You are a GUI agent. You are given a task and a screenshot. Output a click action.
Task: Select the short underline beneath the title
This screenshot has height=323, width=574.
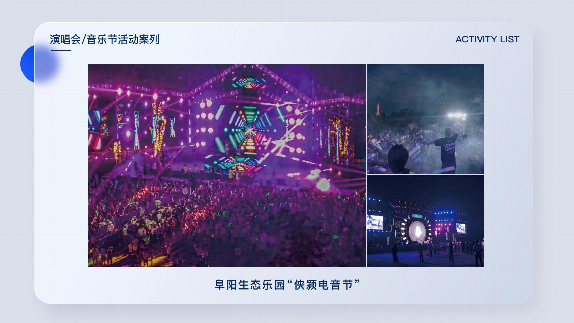click(61, 50)
